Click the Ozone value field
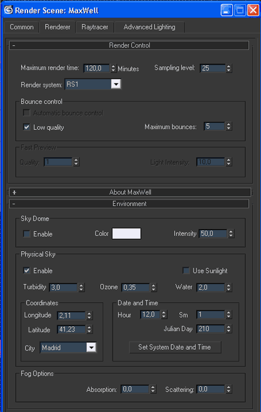 [135, 288]
